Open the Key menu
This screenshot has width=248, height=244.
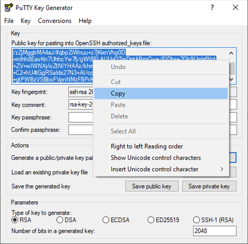pyautogui.click(x=25, y=21)
